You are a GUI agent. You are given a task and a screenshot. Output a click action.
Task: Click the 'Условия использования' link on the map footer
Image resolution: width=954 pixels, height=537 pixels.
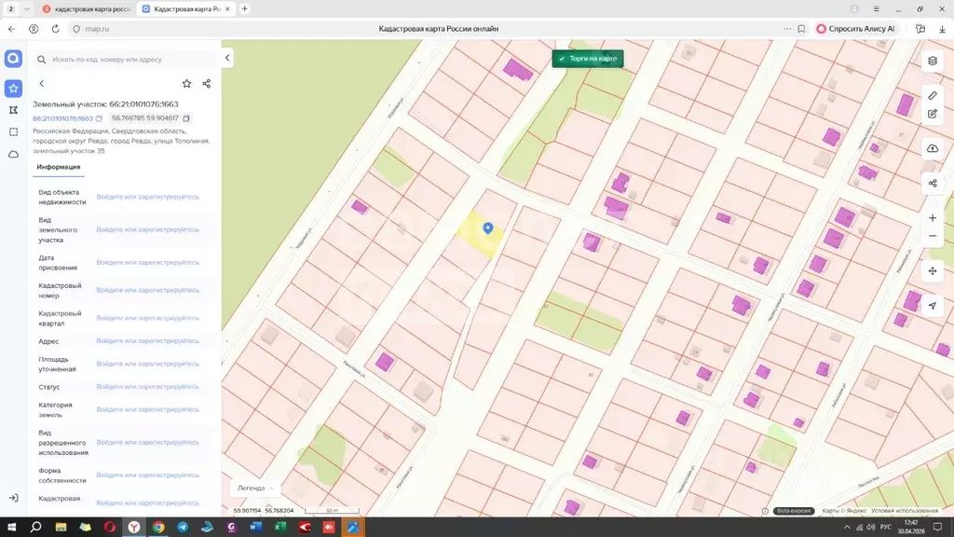click(x=905, y=511)
